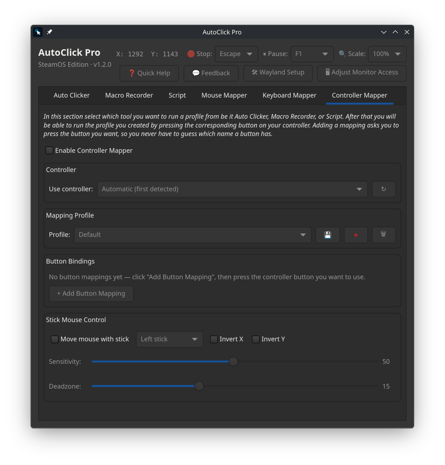Click the AutoClick Pro heading

pos(69,52)
